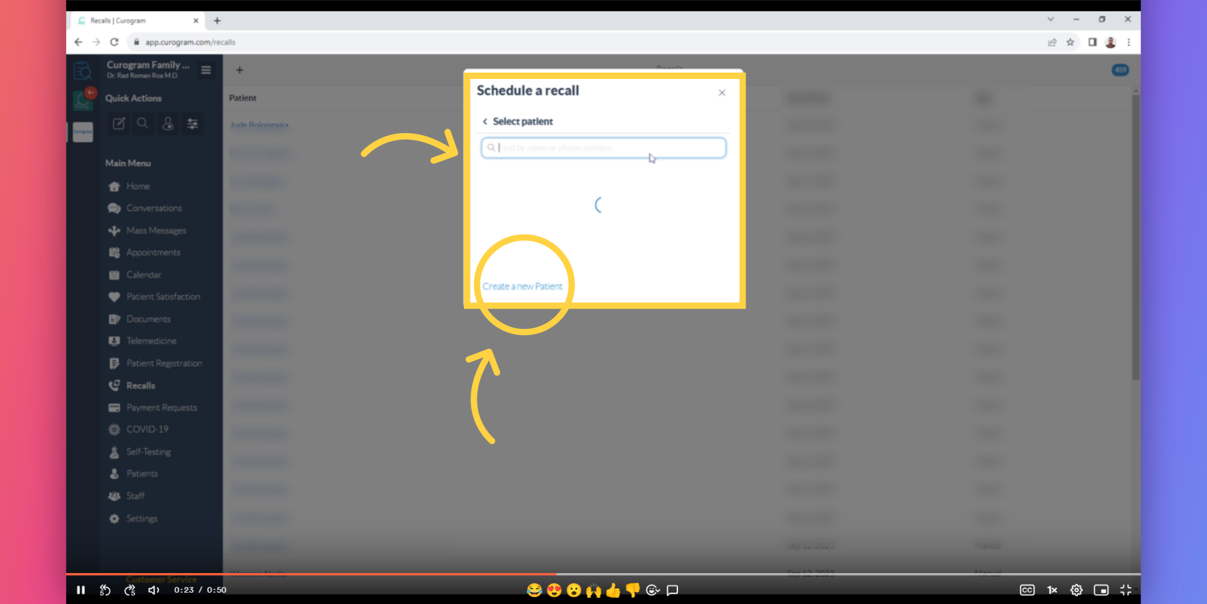Open the comment bubble icon

(672, 590)
